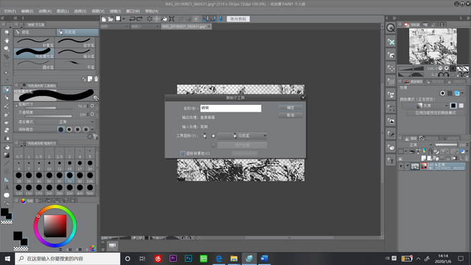Select the magnifier zoom tool

pyautogui.click(x=7, y=32)
